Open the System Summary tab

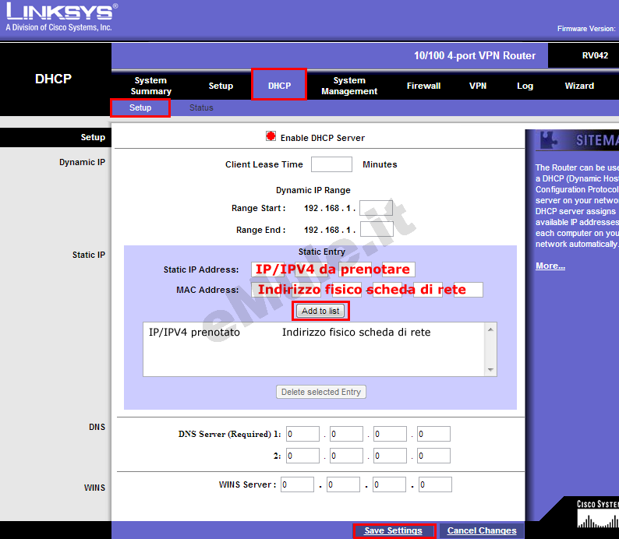150,86
